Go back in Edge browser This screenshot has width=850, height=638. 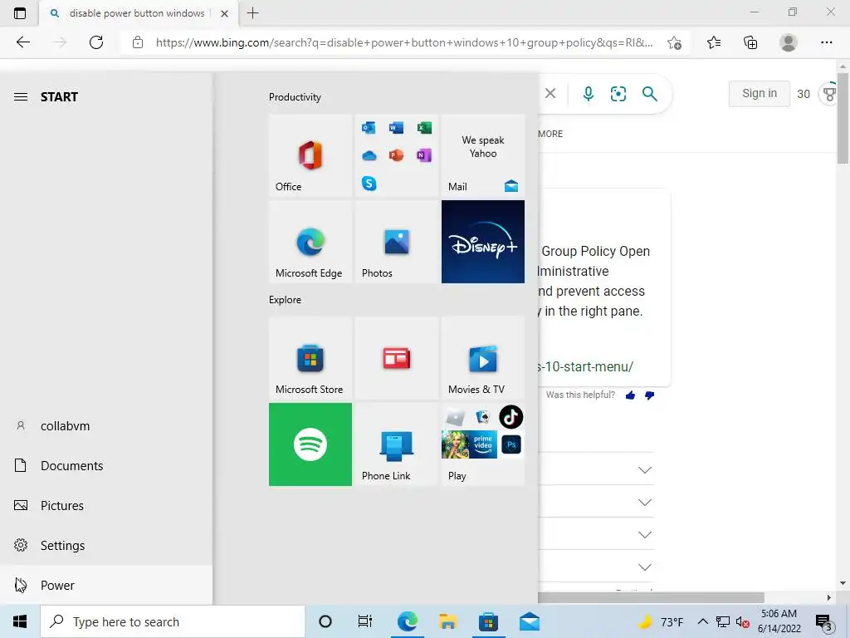tap(23, 42)
